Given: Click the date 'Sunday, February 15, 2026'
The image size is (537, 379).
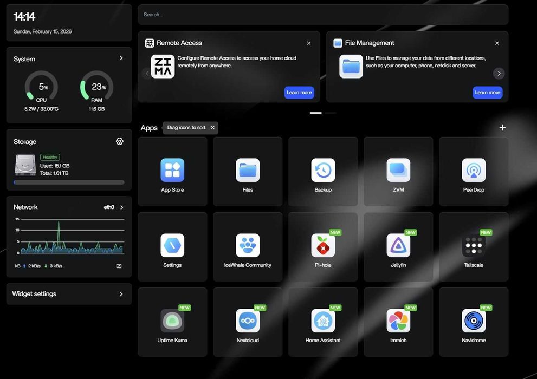Looking at the screenshot, I should 42,31.
